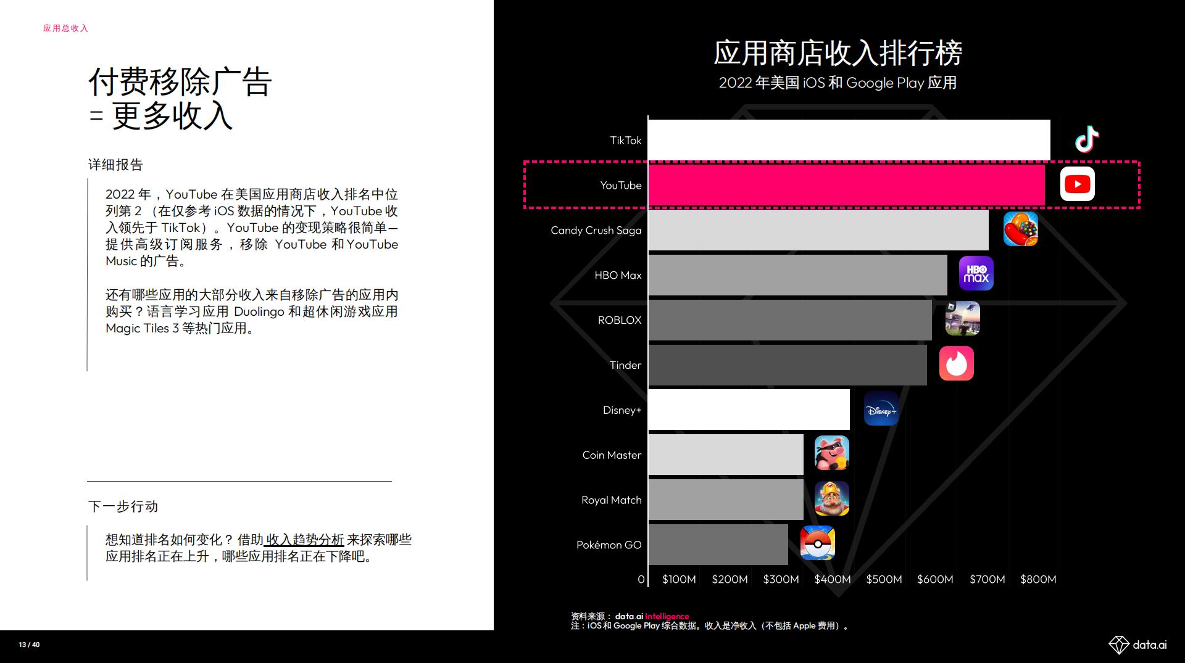Image resolution: width=1185 pixels, height=663 pixels.
Task: Click the 详细报告 heading
Action: pyautogui.click(x=115, y=165)
